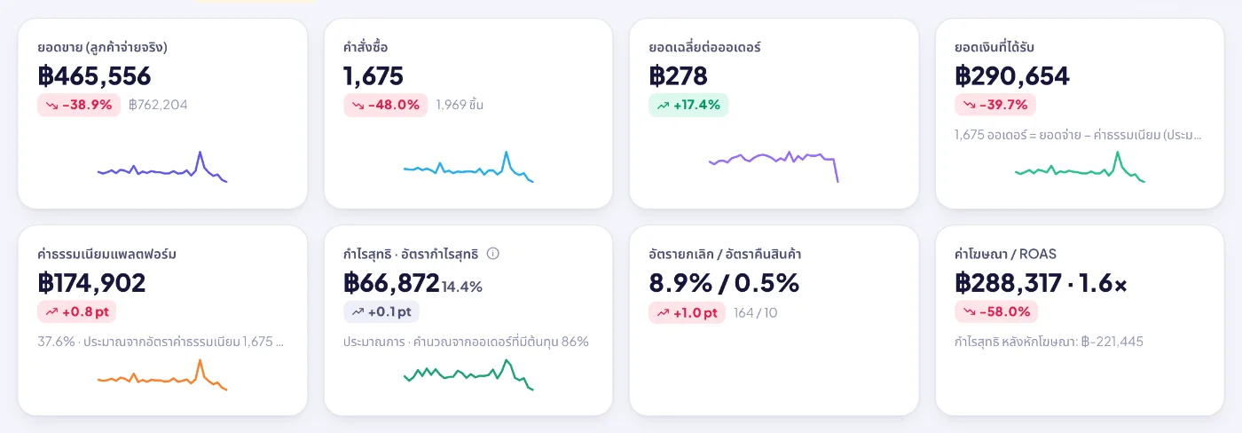1242x433 pixels.
Task: Click the +1.0 pt cancellation rate badge
Action: 688,312
